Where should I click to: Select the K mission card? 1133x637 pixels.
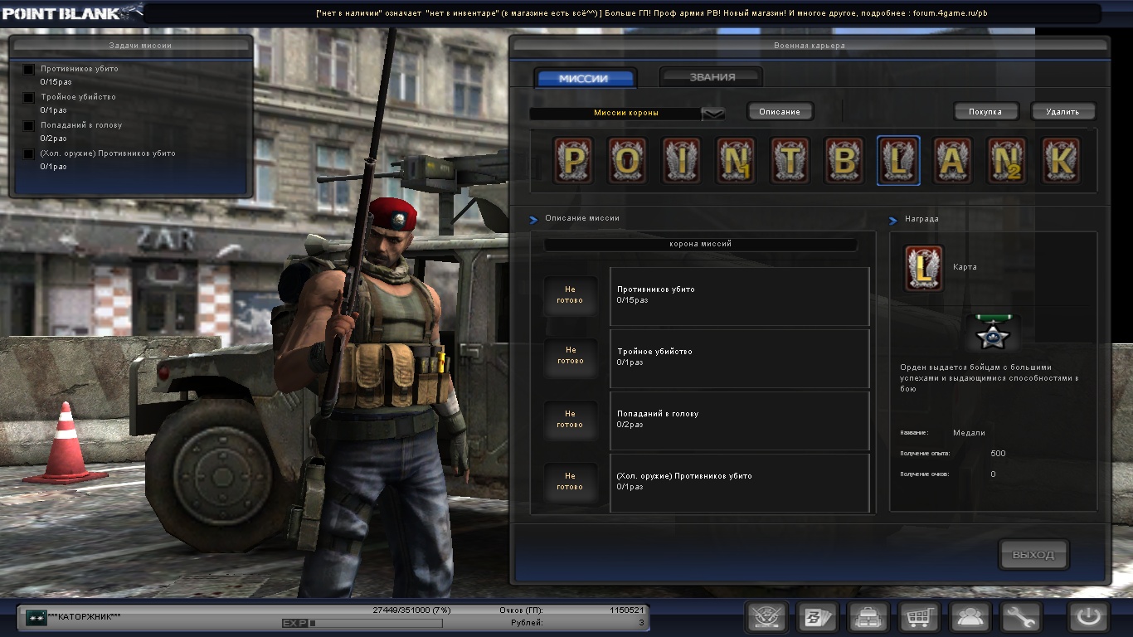pyautogui.click(x=1061, y=160)
